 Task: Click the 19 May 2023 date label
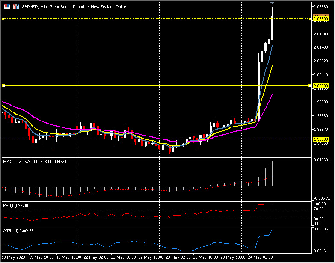(x=13, y=258)
